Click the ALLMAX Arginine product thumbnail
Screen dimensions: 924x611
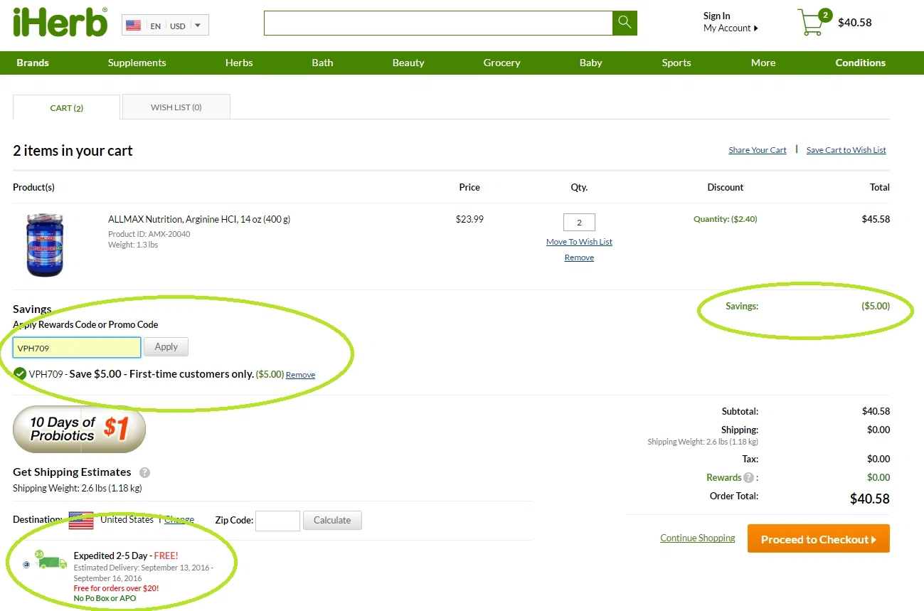point(45,245)
